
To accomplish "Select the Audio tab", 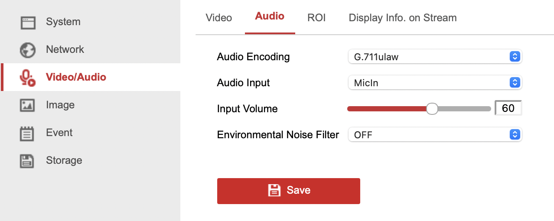I will click(270, 16).
